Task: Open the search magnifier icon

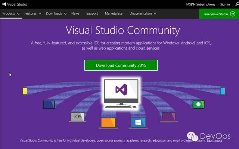Action: coord(237,4)
